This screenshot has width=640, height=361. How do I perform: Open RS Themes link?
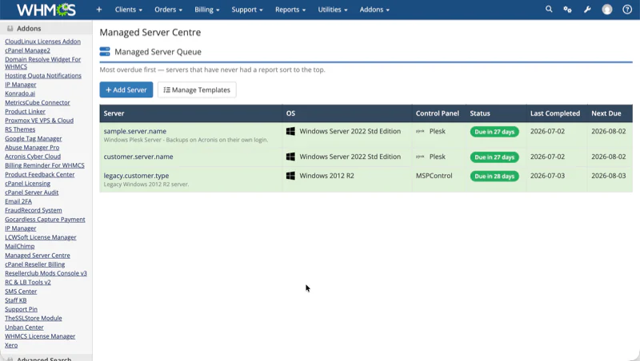click(20, 129)
